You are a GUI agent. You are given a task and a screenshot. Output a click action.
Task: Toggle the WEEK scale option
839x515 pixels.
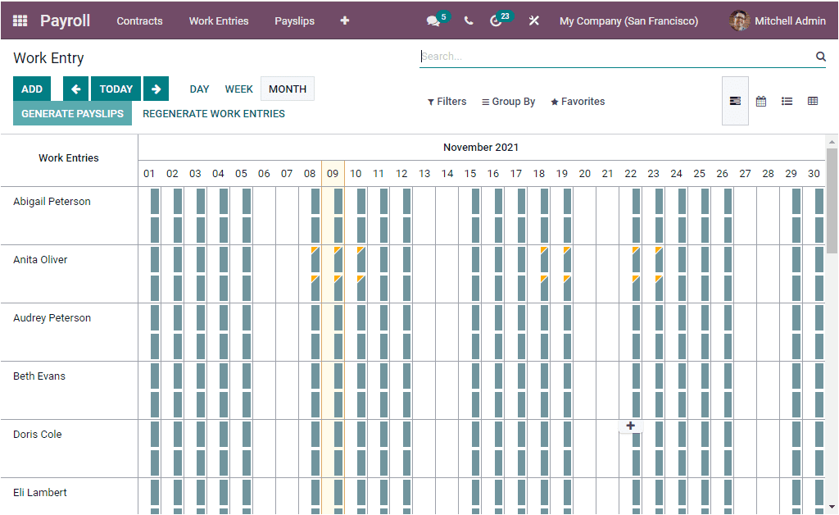click(x=238, y=89)
